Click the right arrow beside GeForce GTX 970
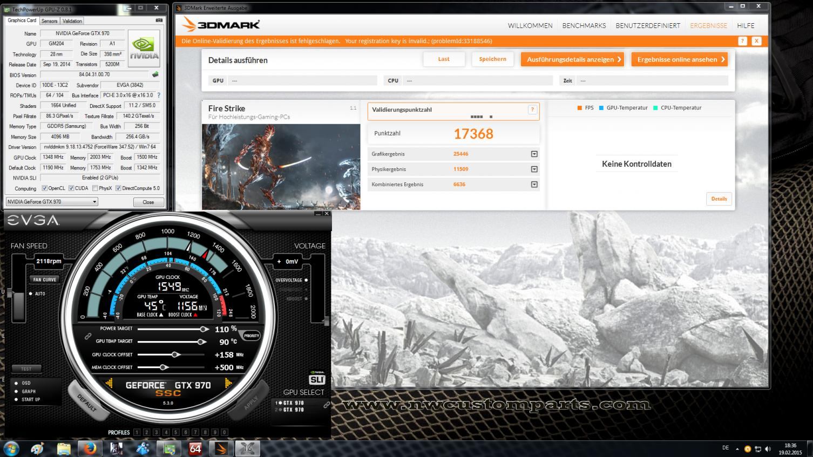 coord(228,384)
